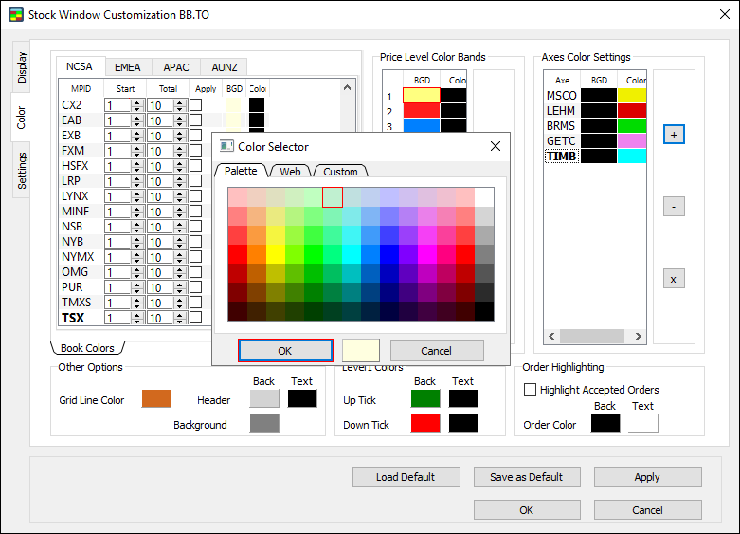Select the TIMB row in Axes list
The height and width of the screenshot is (534, 740).
tap(562, 157)
